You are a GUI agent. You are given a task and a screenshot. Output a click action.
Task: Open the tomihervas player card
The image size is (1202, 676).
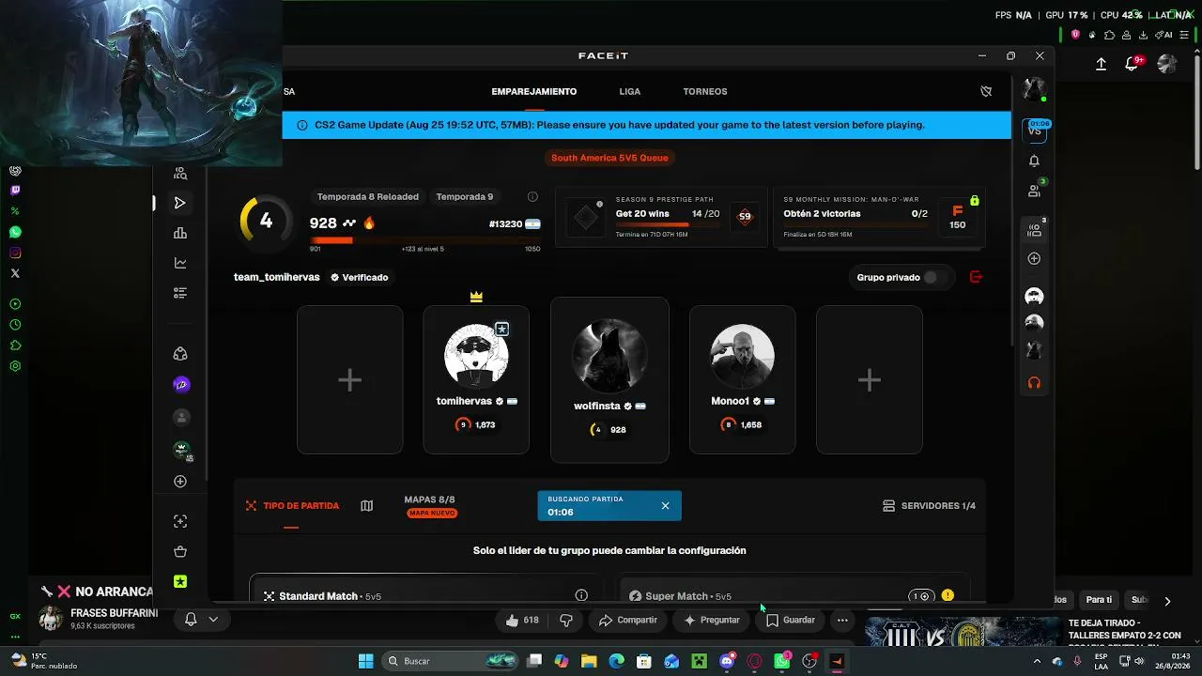pos(476,379)
